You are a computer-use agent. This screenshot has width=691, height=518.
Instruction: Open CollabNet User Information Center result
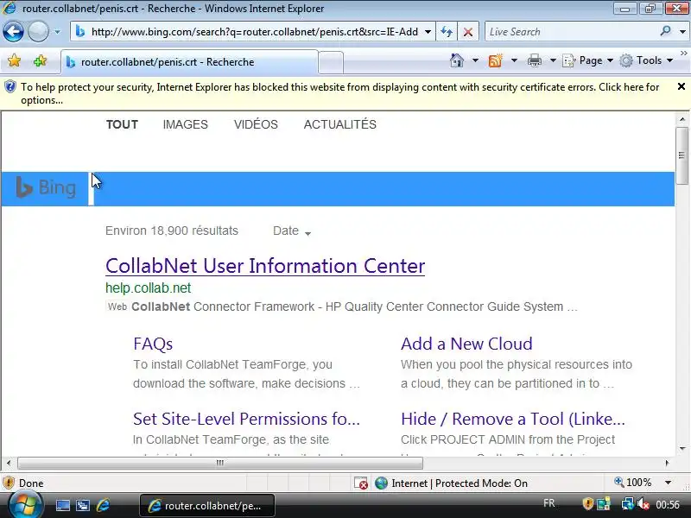[x=265, y=266]
